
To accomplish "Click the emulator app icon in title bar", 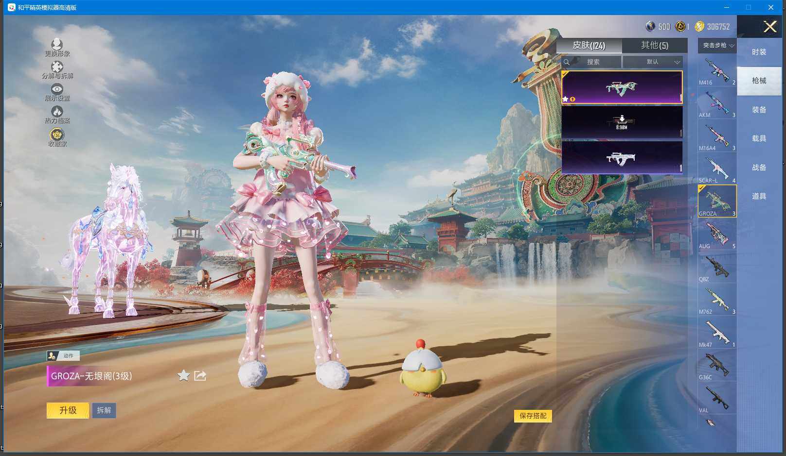I will 11,7.
